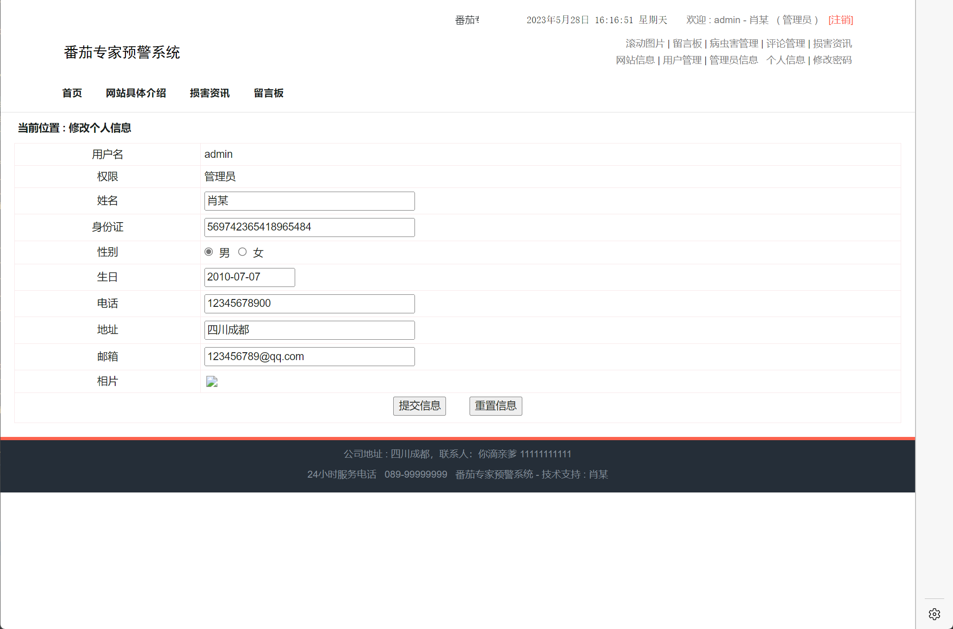This screenshot has height=629, width=953.
Task: Select the 男 gender radio button
Action: 209,252
